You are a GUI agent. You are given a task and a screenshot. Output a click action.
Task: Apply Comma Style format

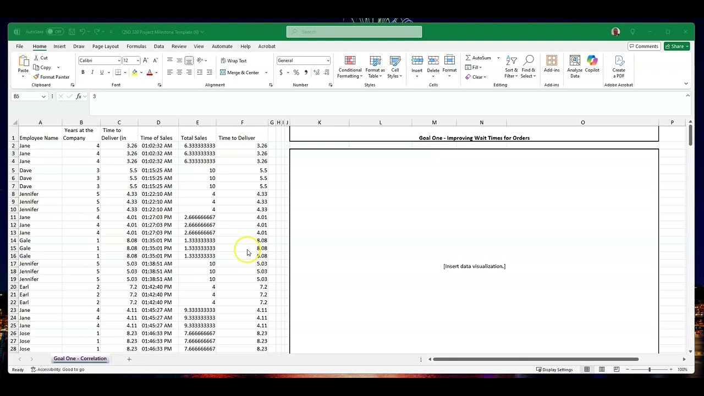tap(306, 73)
